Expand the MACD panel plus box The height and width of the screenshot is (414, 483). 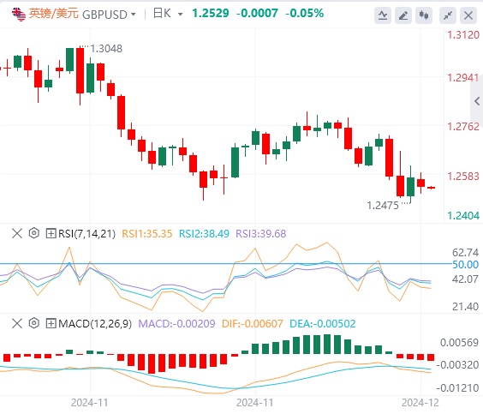pyautogui.click(x=51, y=323)
